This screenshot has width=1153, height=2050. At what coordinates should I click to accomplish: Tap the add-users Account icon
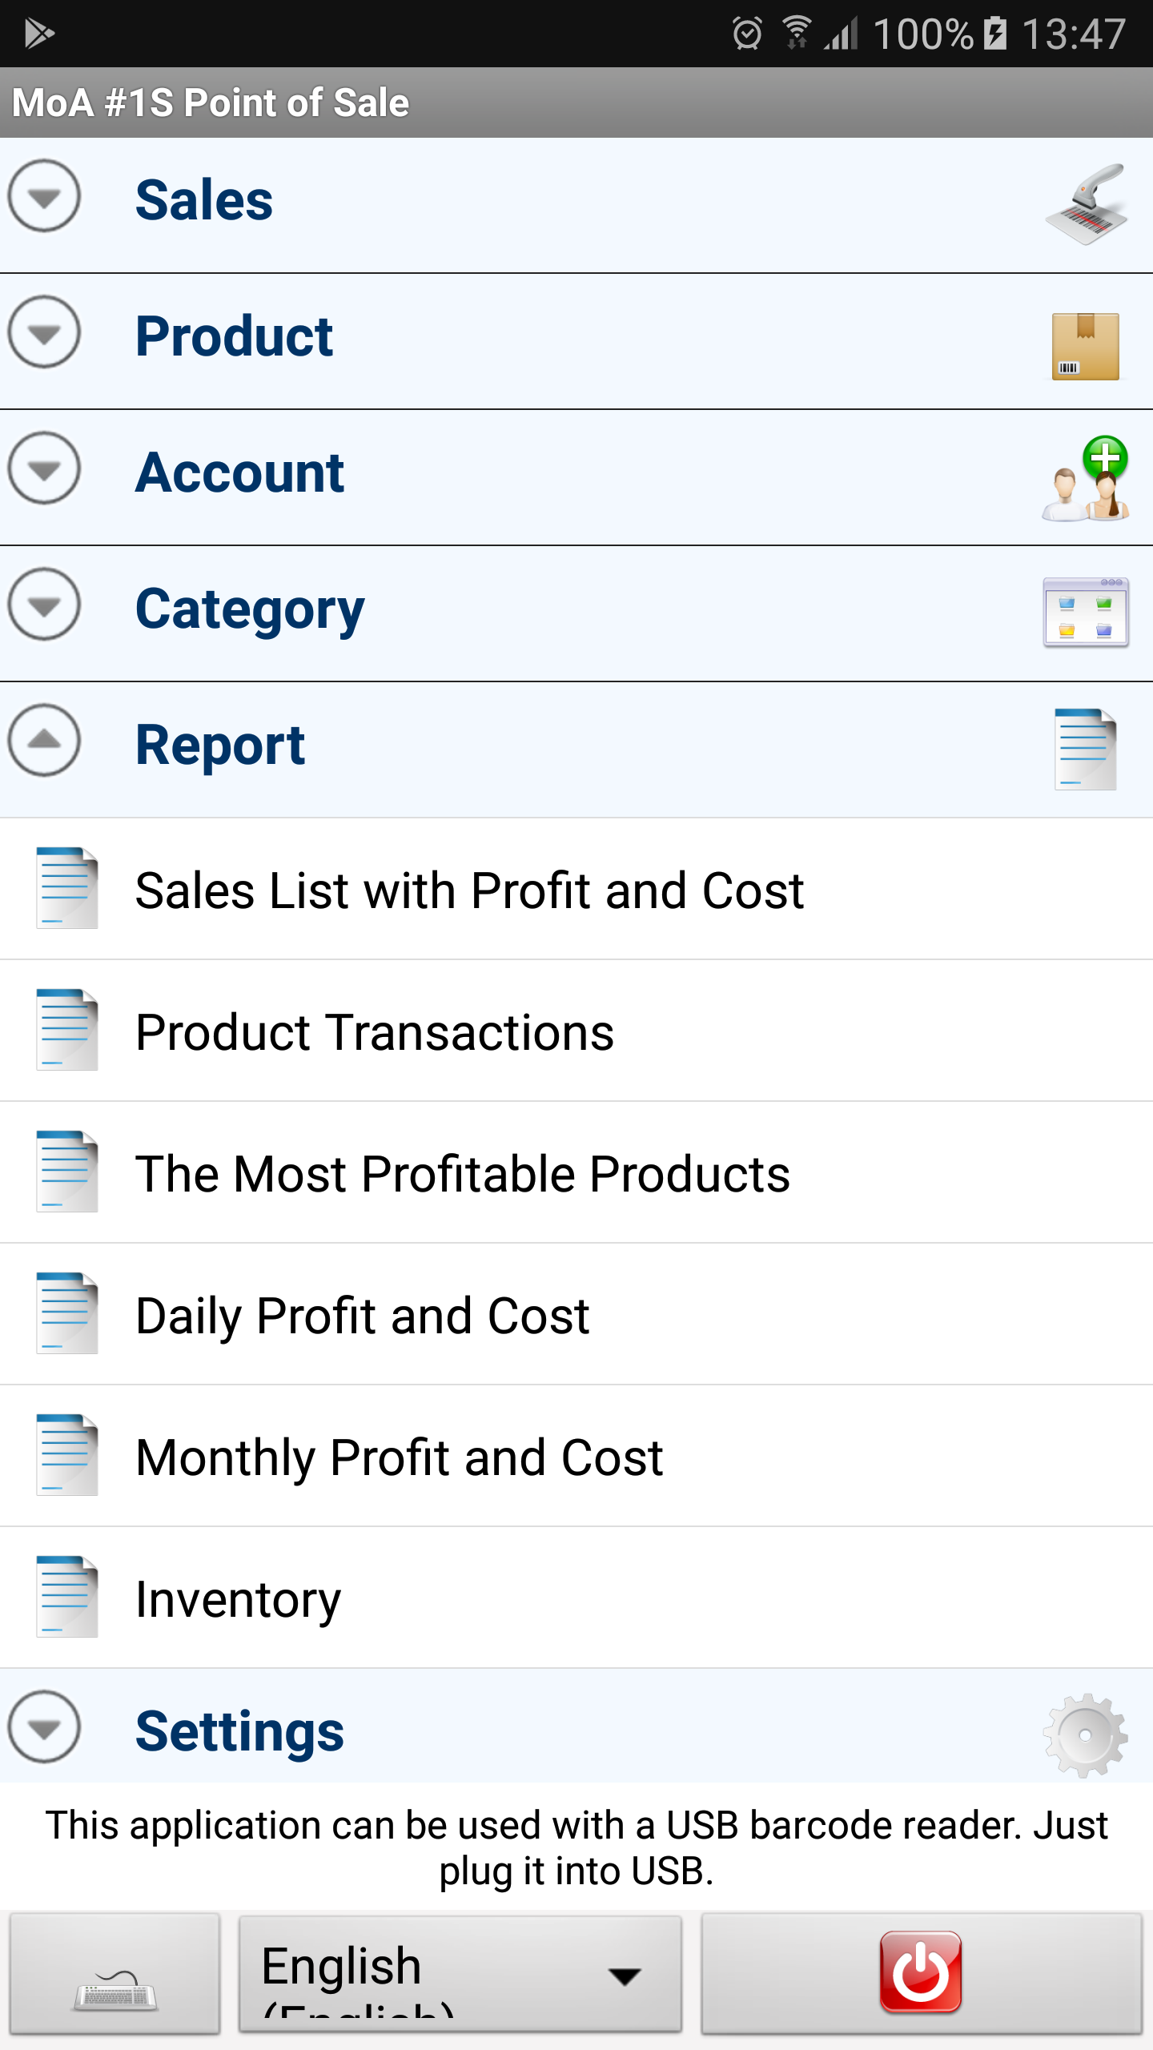point(1086,479)
